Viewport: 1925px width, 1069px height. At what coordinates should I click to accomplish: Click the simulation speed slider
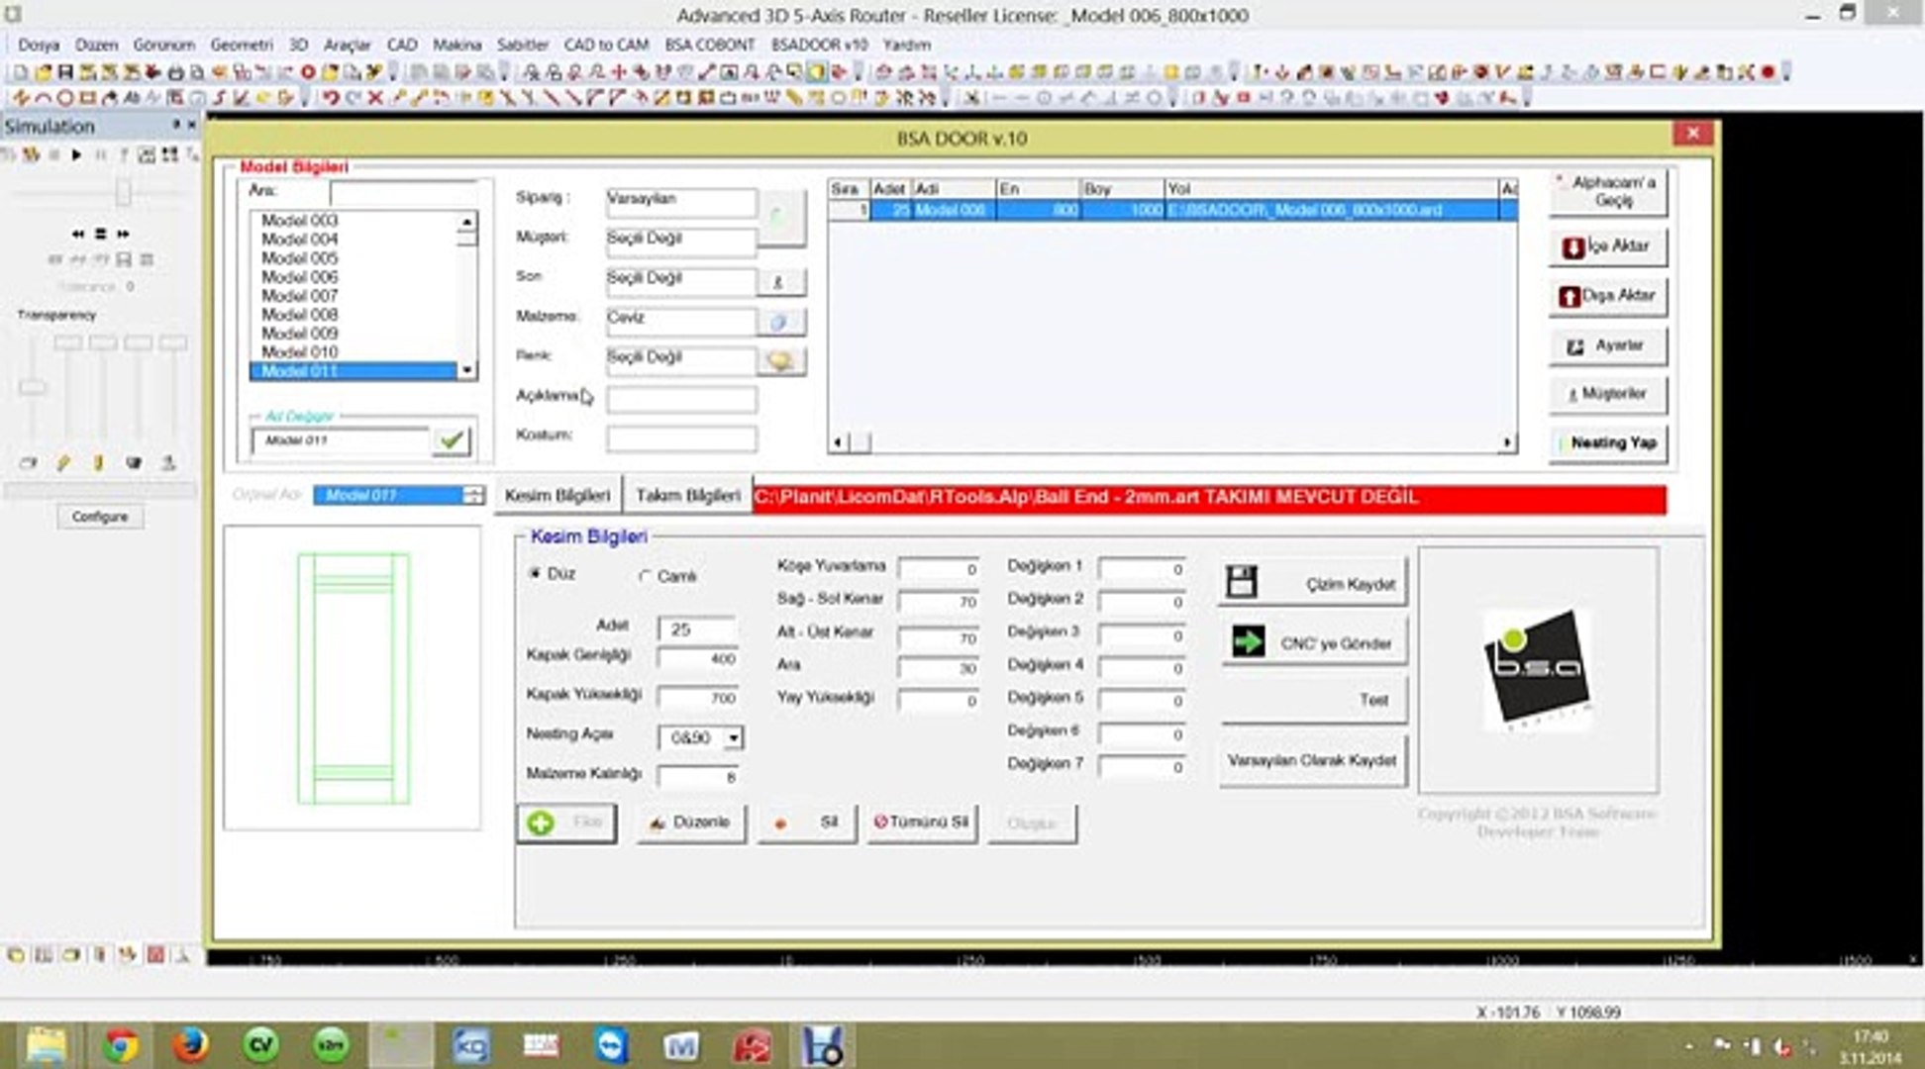point(123,192)
